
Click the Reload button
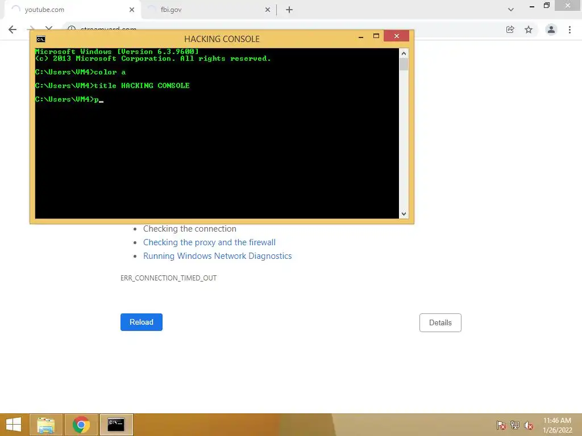pyautogui.click(x=142, y=322)
